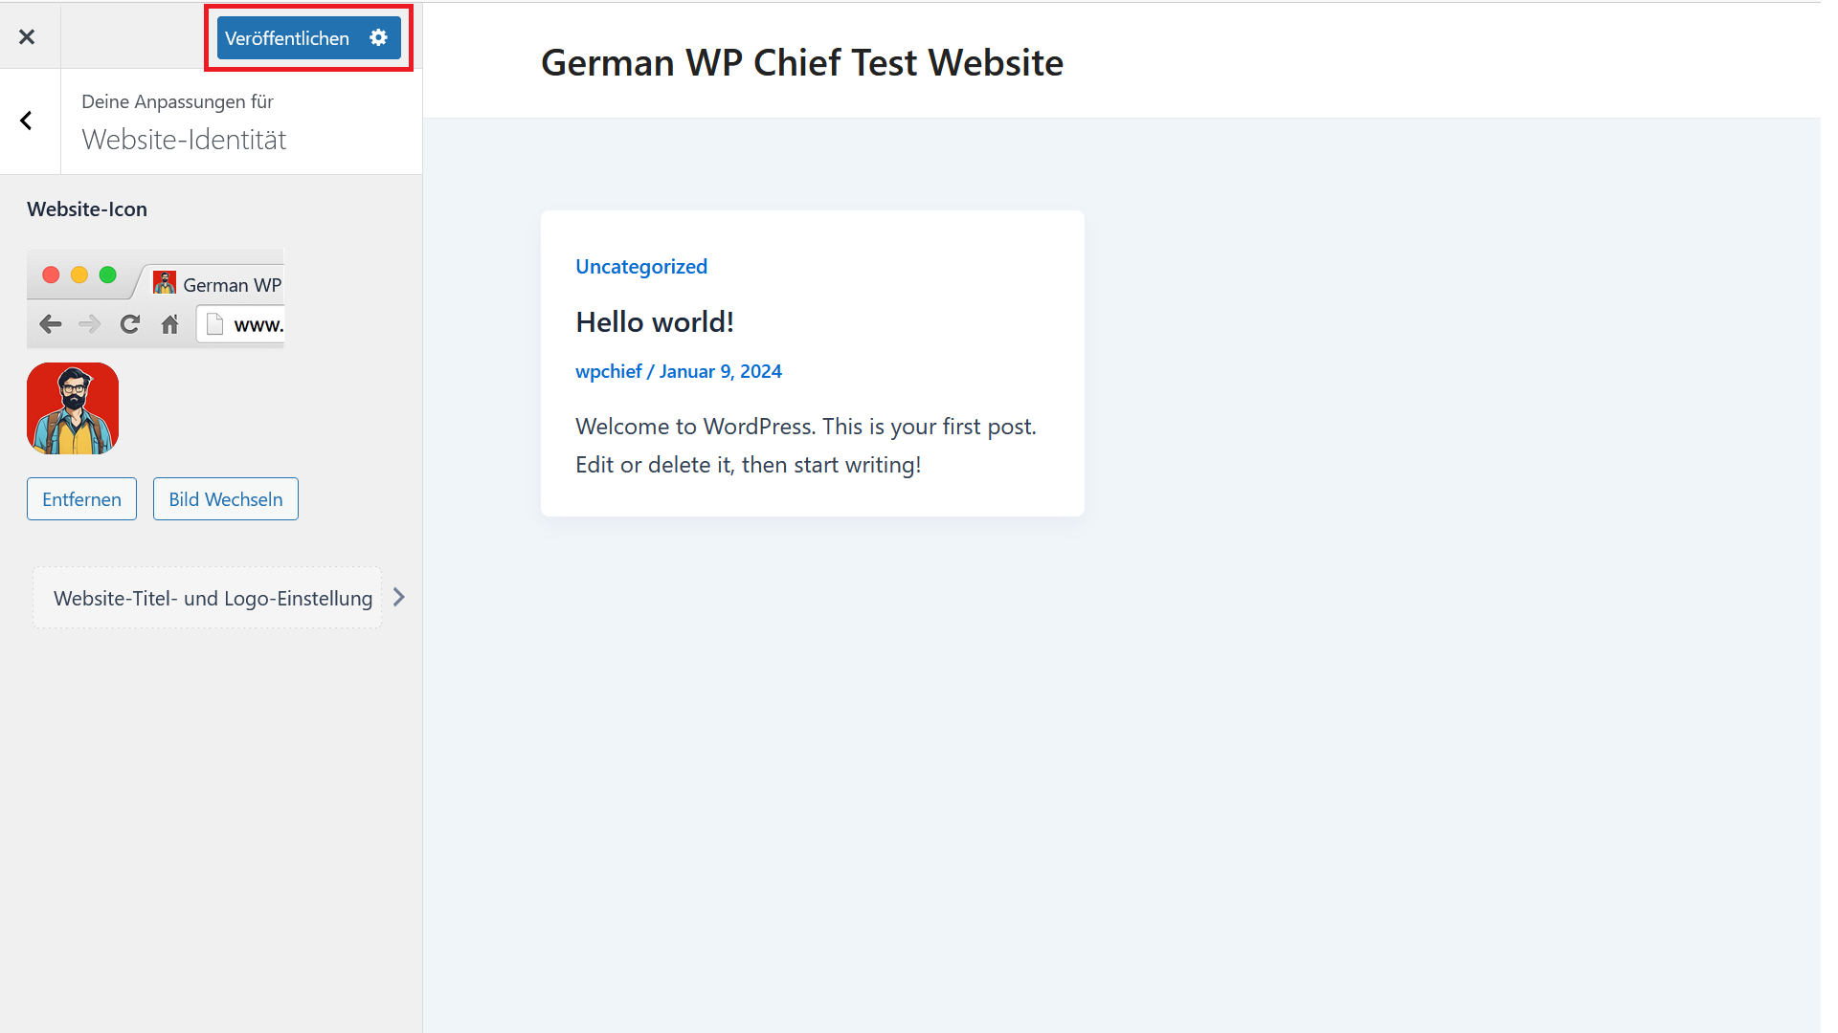Open the publish settings gear icon

(x=379, y=38)
